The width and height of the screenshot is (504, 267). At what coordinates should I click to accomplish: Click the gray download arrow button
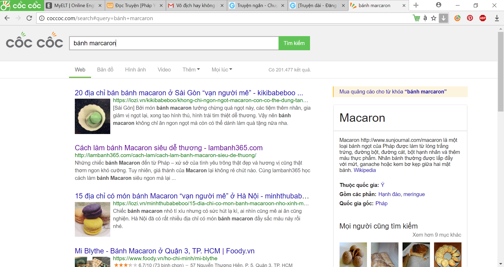click(x=444, y=18)
